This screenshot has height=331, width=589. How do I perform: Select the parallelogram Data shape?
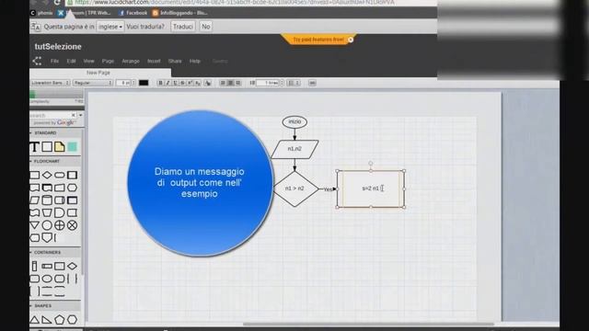pos(35,200)
